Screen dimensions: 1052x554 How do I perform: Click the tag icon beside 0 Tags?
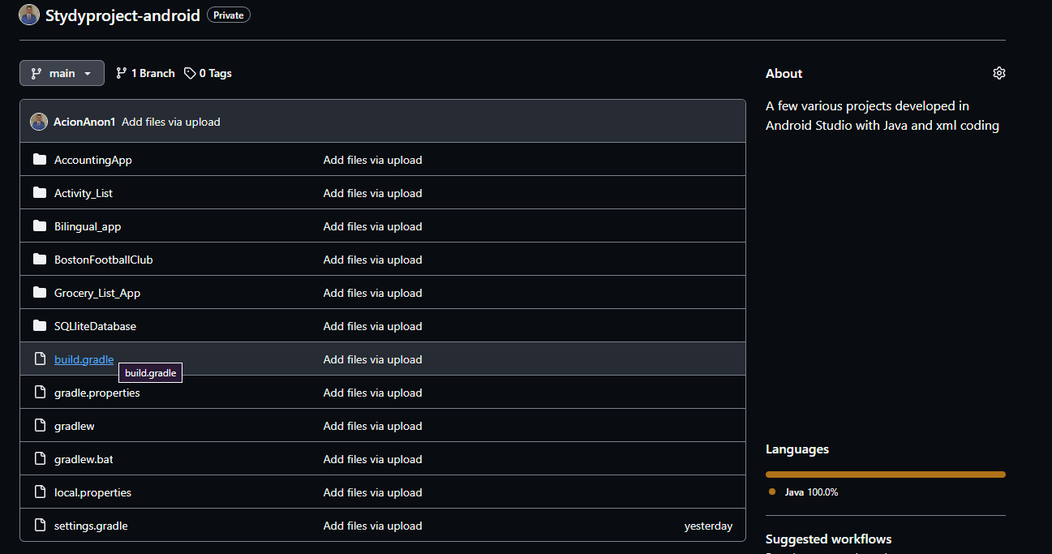[x=190, y=73]
